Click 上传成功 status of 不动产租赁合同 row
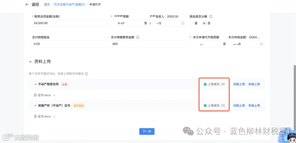 [x=214, y=84]
